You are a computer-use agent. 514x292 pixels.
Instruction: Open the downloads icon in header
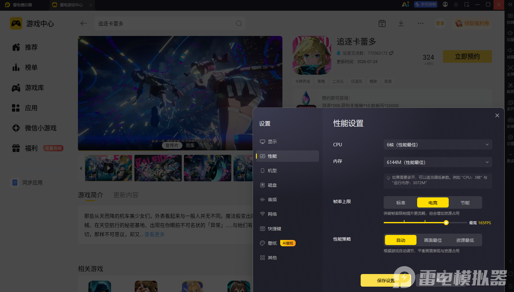[x=401, y=23]
